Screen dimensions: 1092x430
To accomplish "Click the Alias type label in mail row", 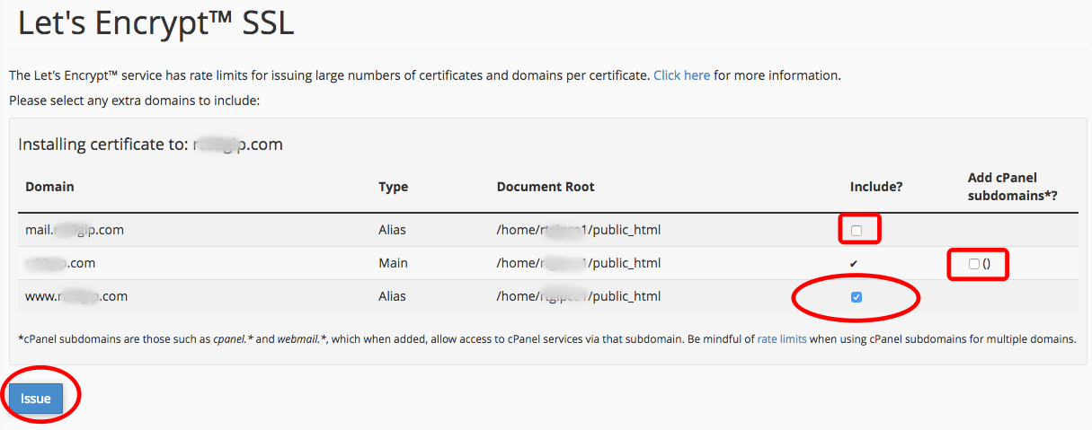I will point(392,230).
